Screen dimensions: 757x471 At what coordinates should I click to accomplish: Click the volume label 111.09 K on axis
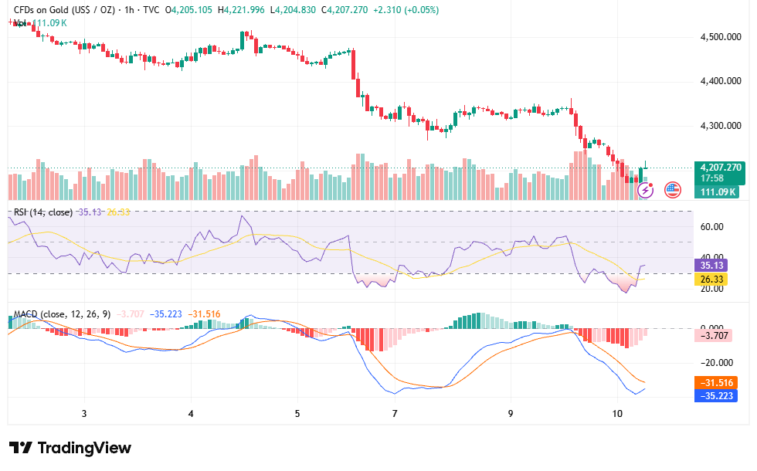(718, 192)
